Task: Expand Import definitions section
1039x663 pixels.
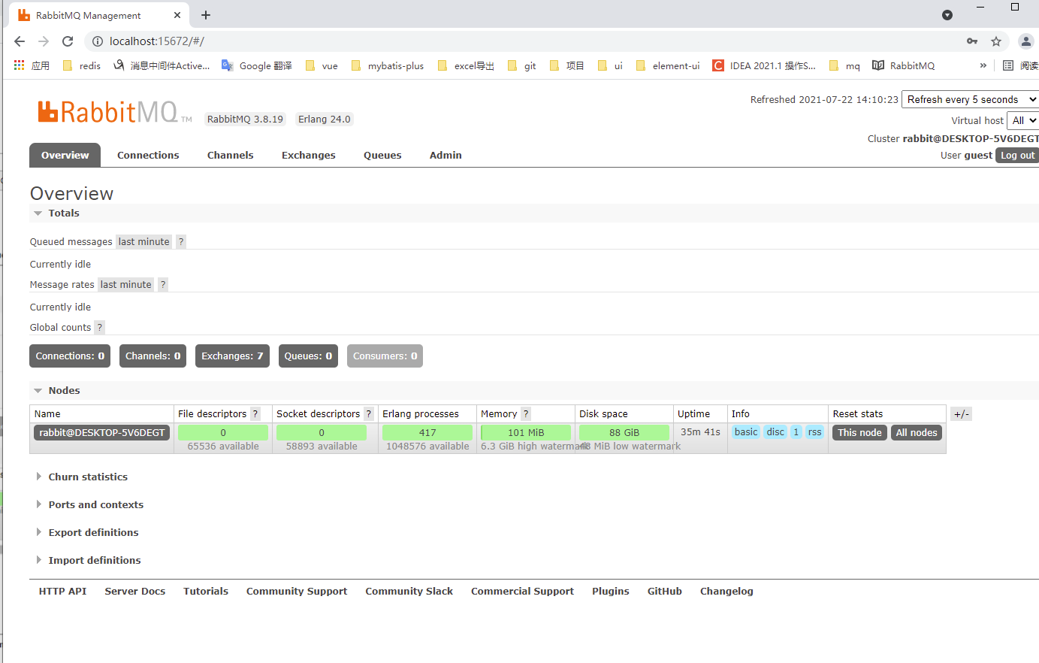Action: point(88,560)
